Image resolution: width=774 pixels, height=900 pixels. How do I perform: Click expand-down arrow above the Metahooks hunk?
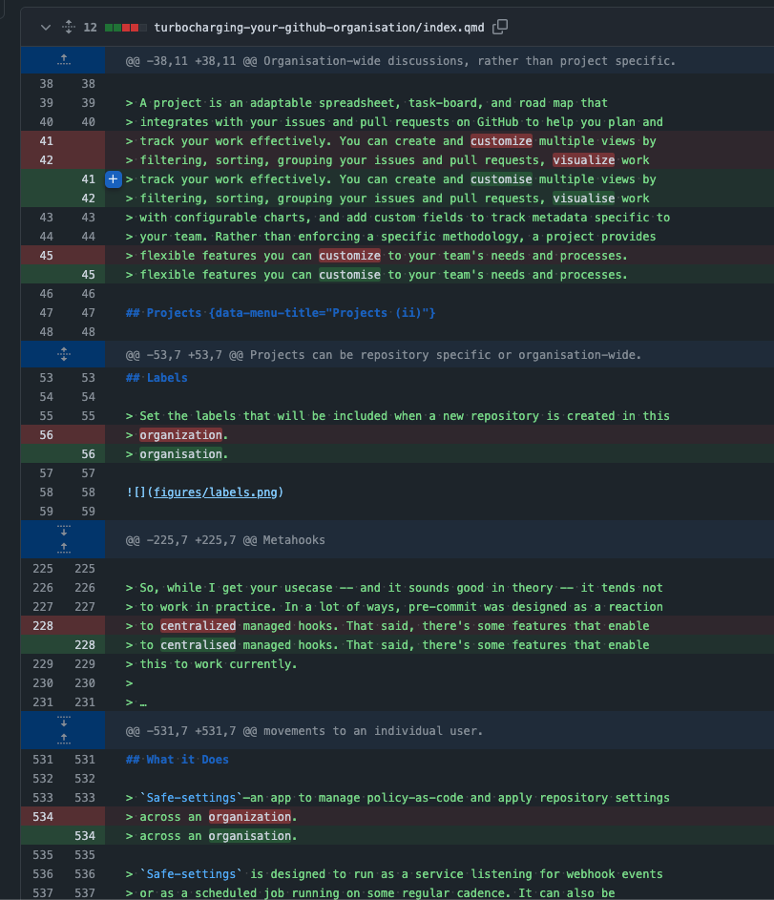63,532
